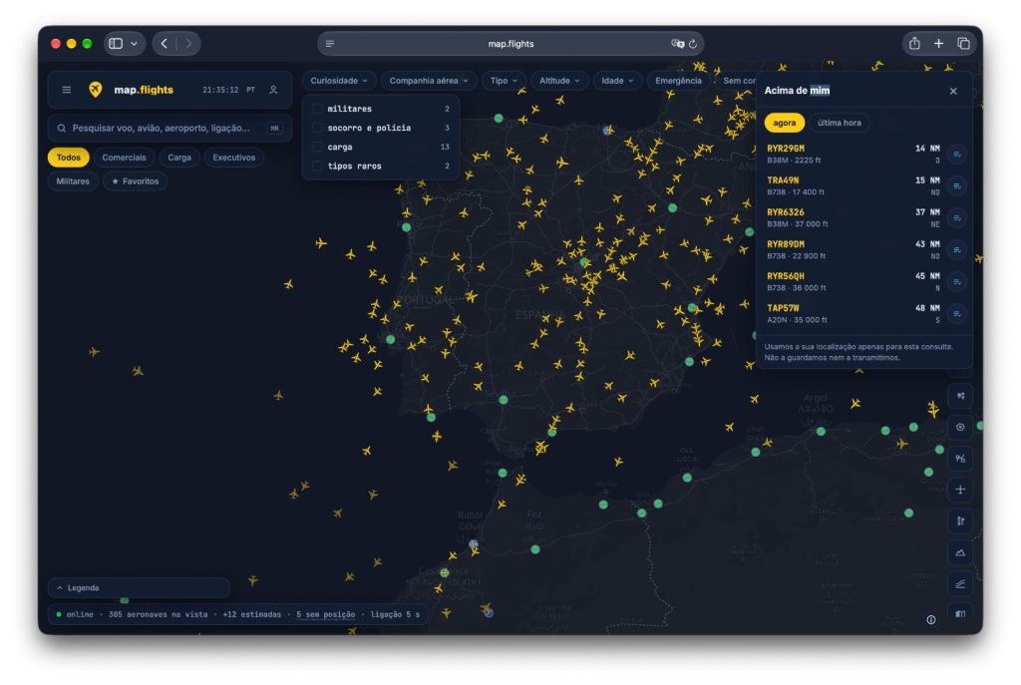Image resolution: width=1021 pixels, height=685 pixels.
Task: Expand the 'Legenda' panel
Action: pos(139,588)
